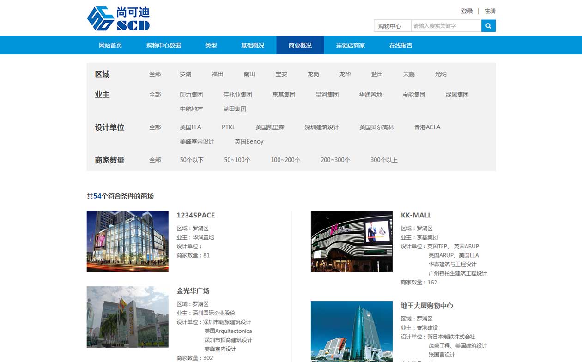Click the KK-MALL title
Screen dimensions: 582x362
click(416, 215)
